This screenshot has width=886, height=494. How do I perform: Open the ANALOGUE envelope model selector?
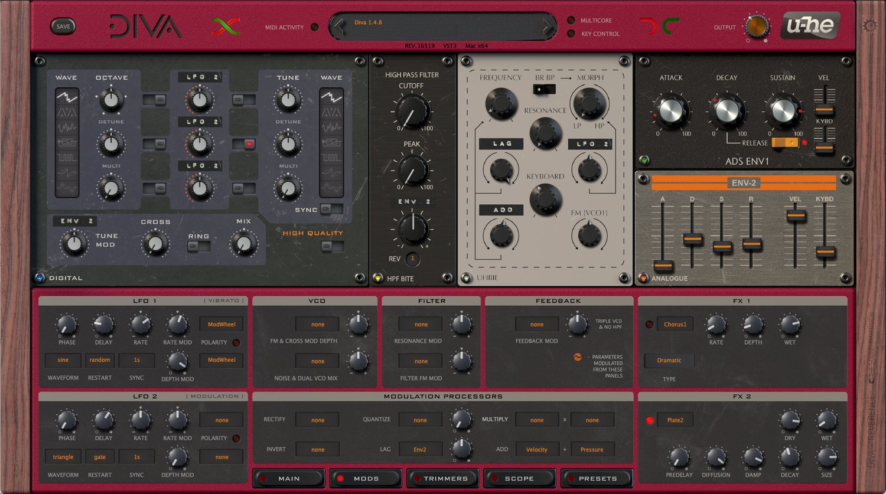[x=643, y=278]
